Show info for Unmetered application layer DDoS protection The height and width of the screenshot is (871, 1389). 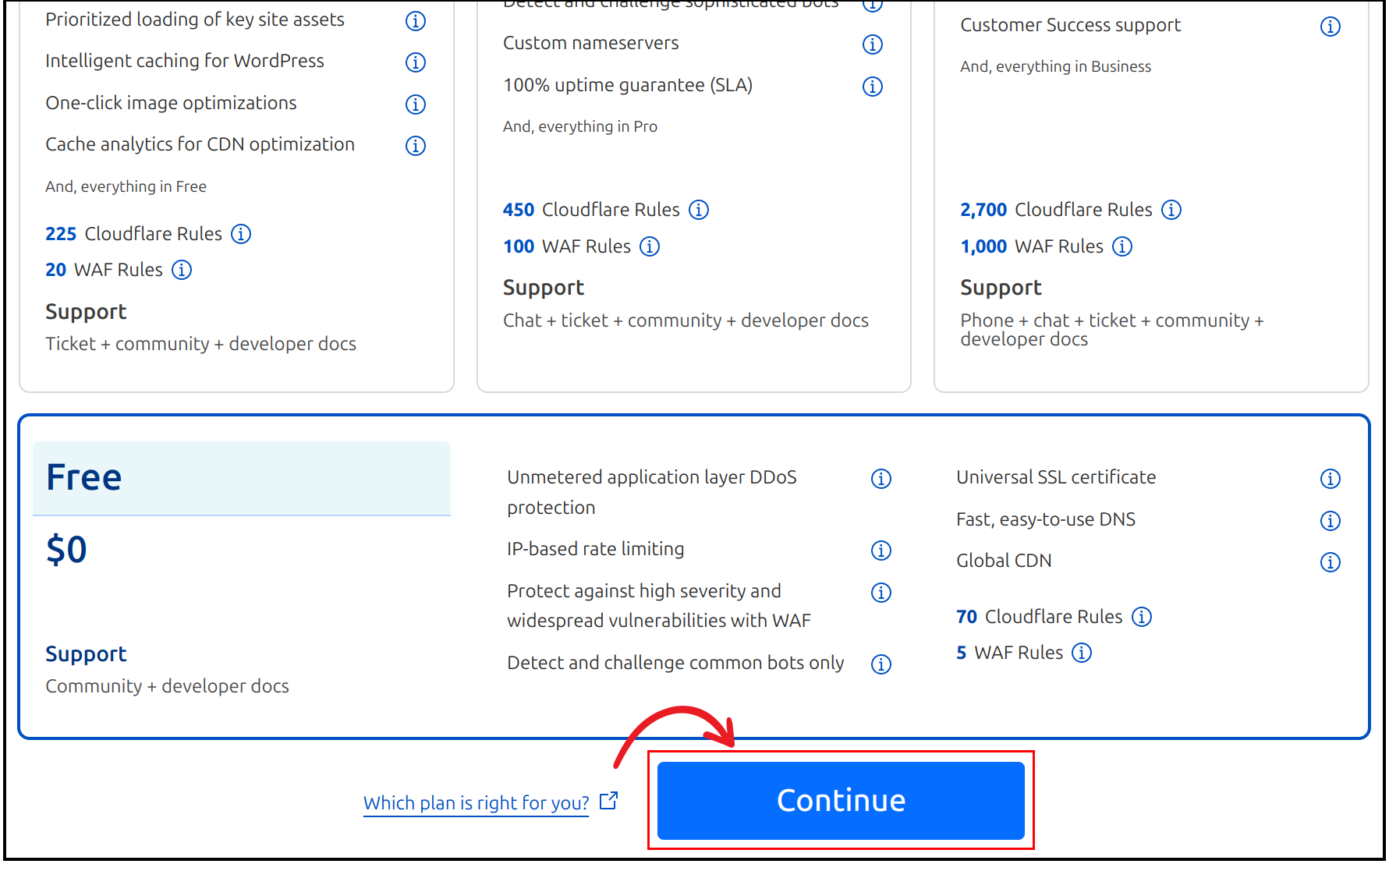click(881, 479)
